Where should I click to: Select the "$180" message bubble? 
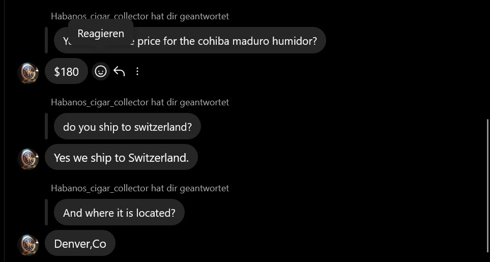[66, 72]
